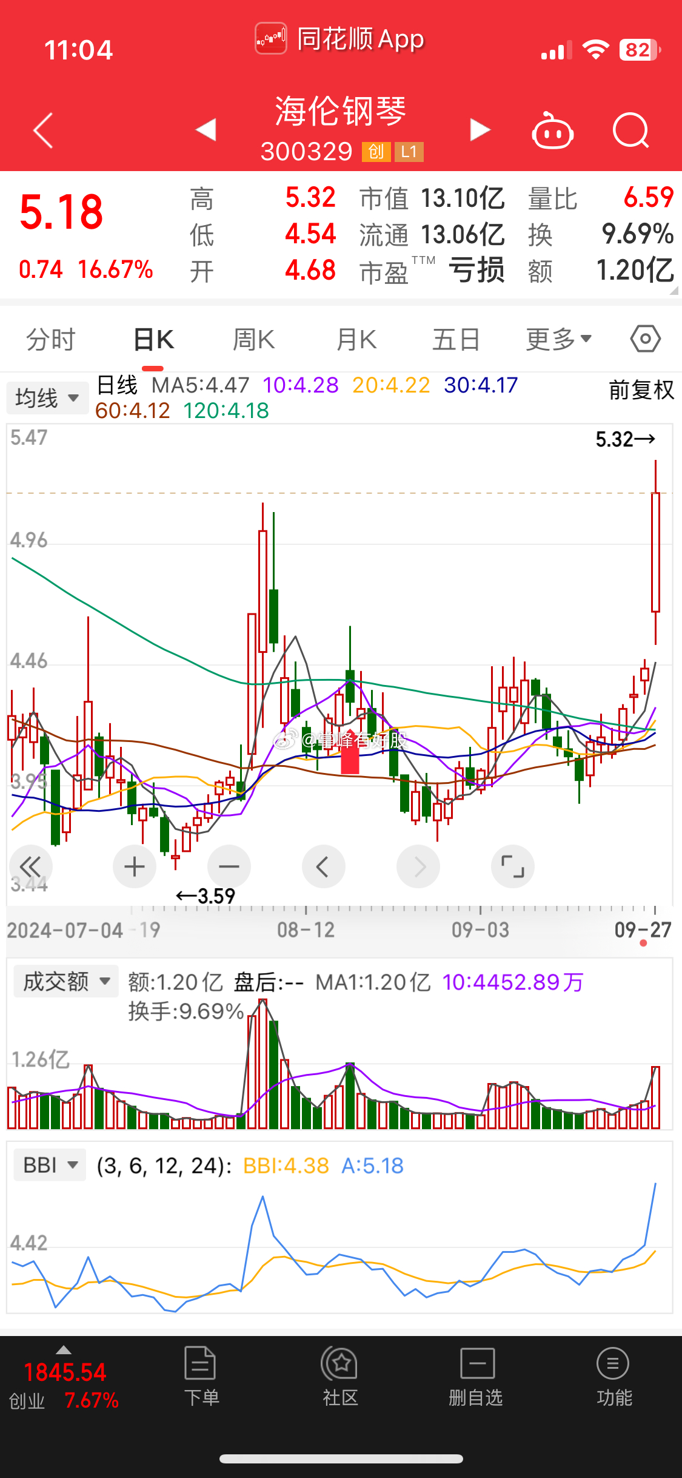Open BBI indicator dropdown
Image resolution: width=682 pixels, height=1478 pixels.
tap(50, 1165)
